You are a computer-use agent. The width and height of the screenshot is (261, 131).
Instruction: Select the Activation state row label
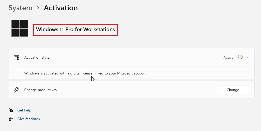37,57
